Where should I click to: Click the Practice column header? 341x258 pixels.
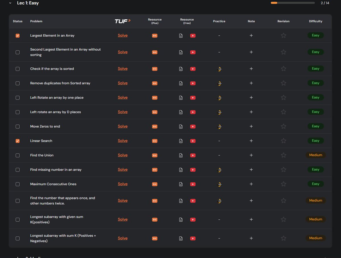click(219, 21)
